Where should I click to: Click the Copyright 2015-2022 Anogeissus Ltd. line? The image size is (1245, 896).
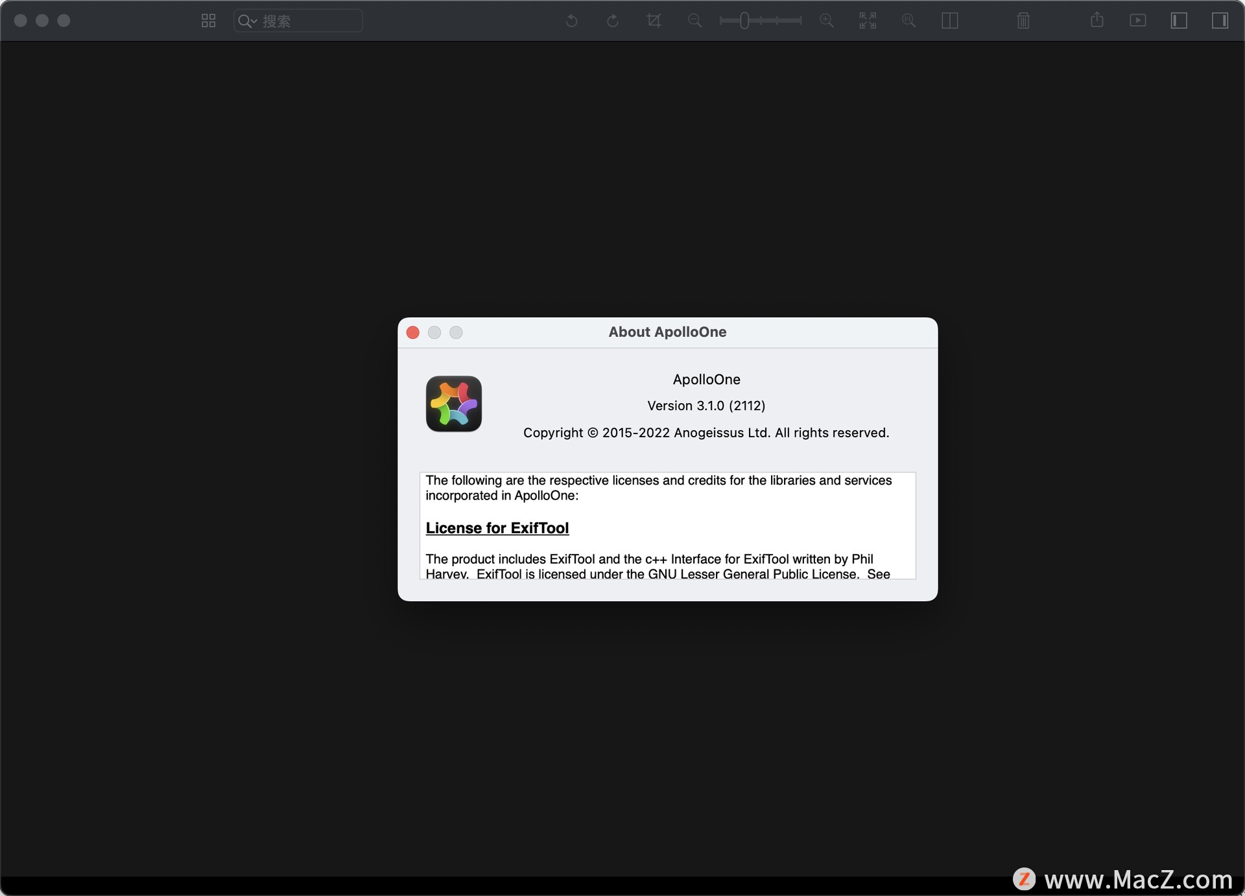(x=706, y=433)
